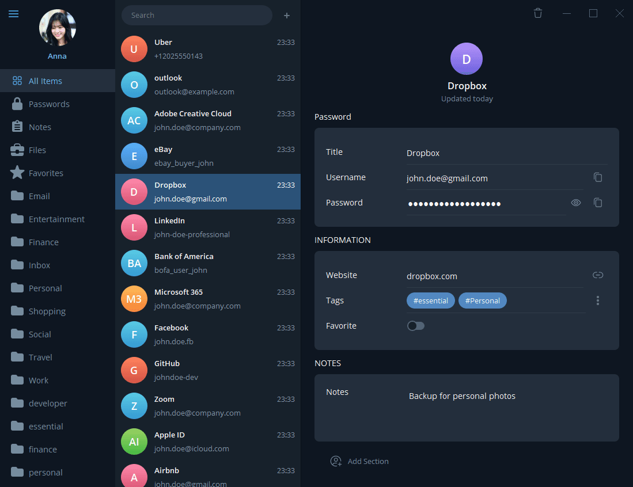
Task: Click the Files briefcase icon
Action: pos(17,150)
